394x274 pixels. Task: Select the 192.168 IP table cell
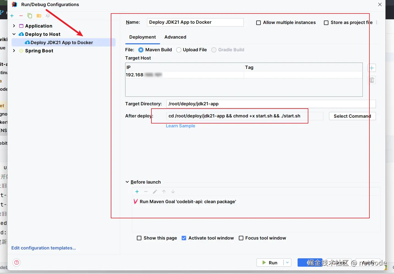point(185,75)
